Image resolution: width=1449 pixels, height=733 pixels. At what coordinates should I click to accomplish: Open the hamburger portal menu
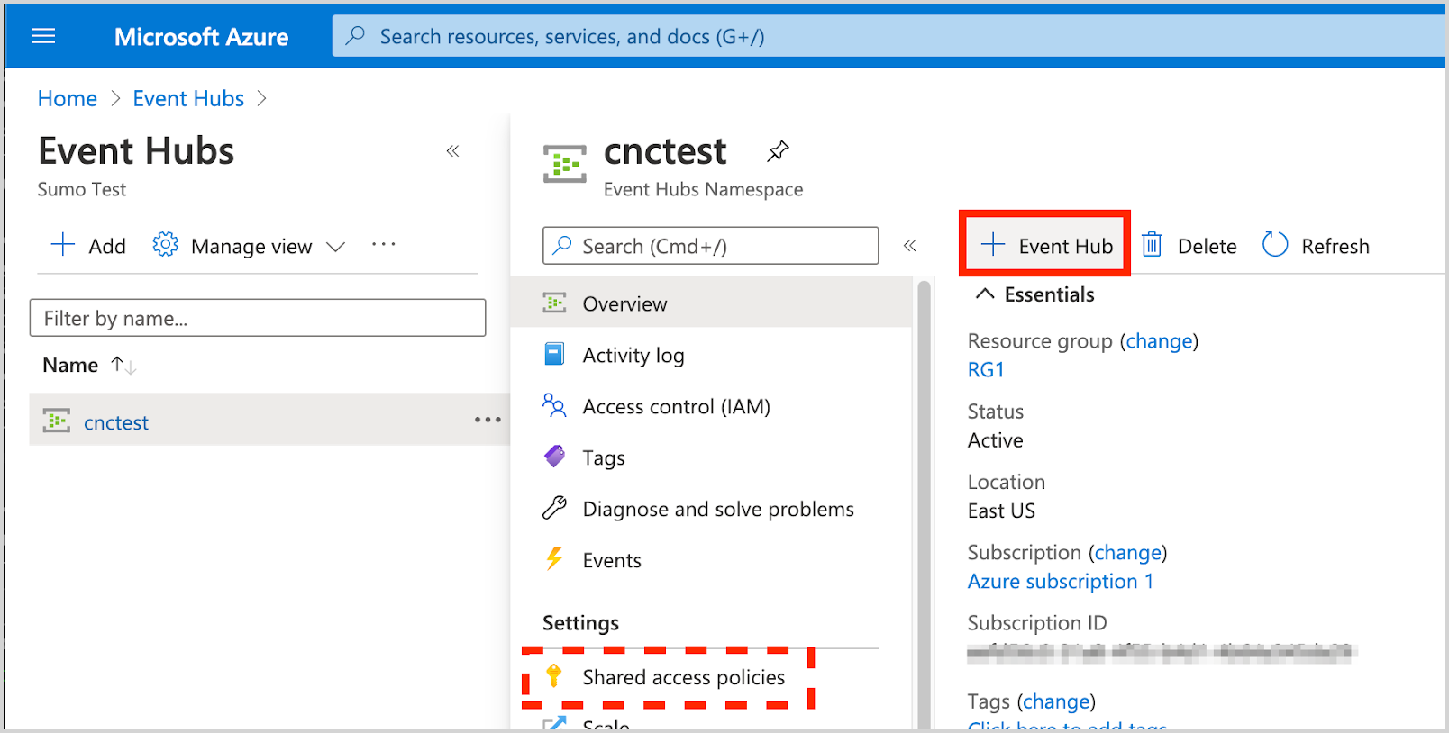pos(43,36)
